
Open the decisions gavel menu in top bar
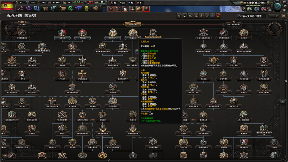(20, 8)
